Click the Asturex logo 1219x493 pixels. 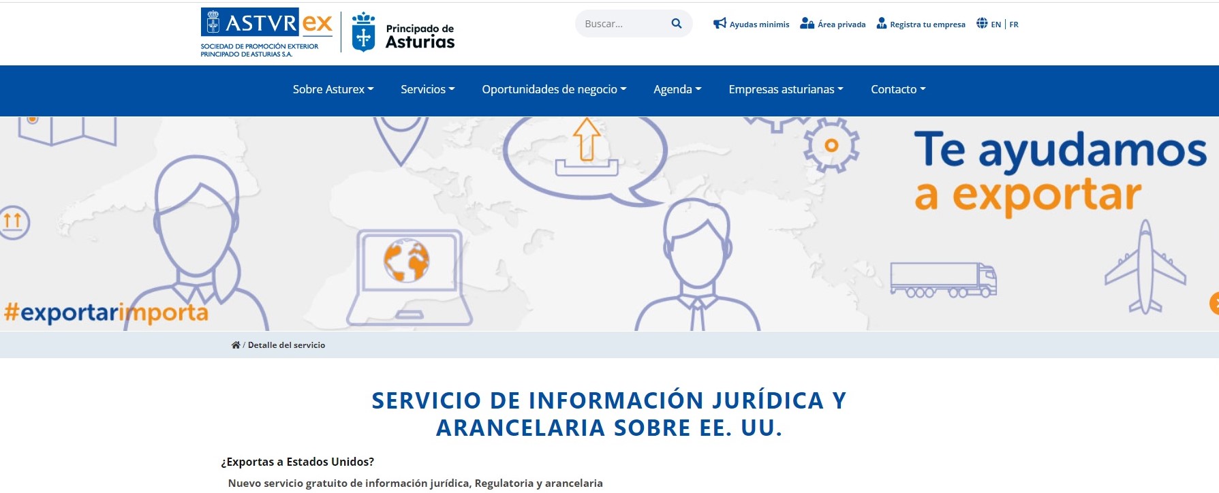click(x=266, y=32)
